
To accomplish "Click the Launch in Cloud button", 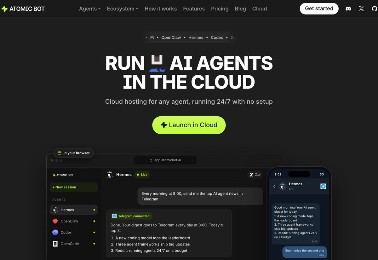I will pos(189,125).
